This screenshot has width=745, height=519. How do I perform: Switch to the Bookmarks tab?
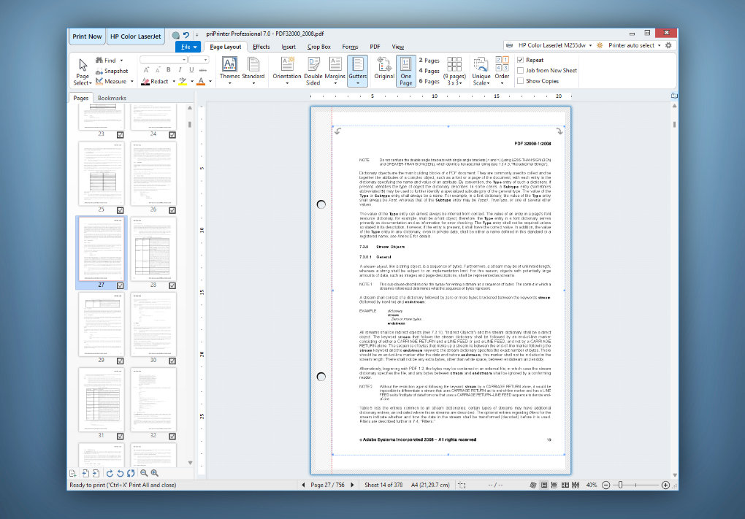point(112,98)
